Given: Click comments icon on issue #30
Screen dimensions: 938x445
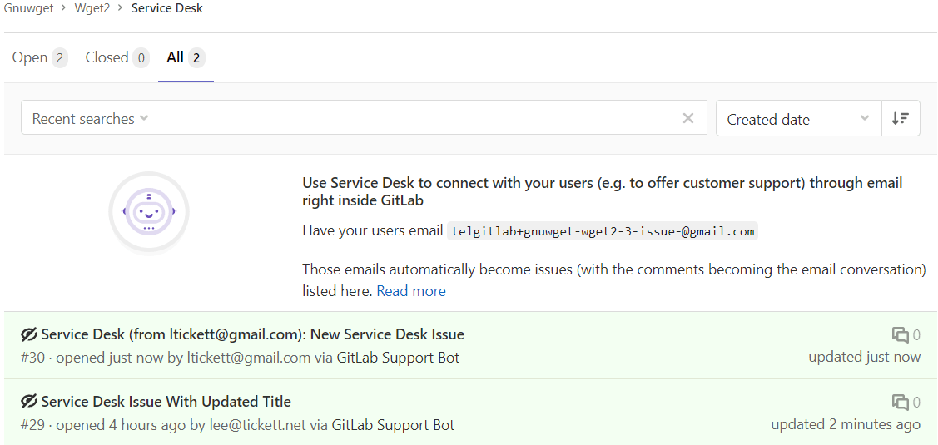Looking at the screenshot, I should 900,335.
